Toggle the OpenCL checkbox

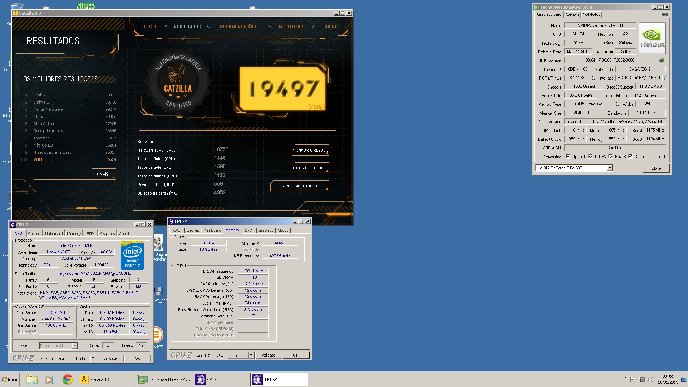click(x=568, y=156)
